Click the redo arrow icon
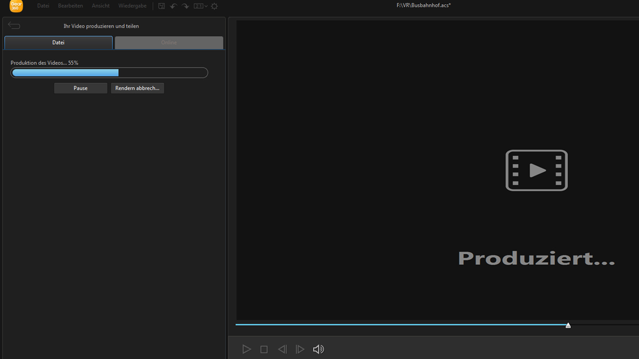The image size is (639, 359). pyautogui.click(x=185, y=6)
